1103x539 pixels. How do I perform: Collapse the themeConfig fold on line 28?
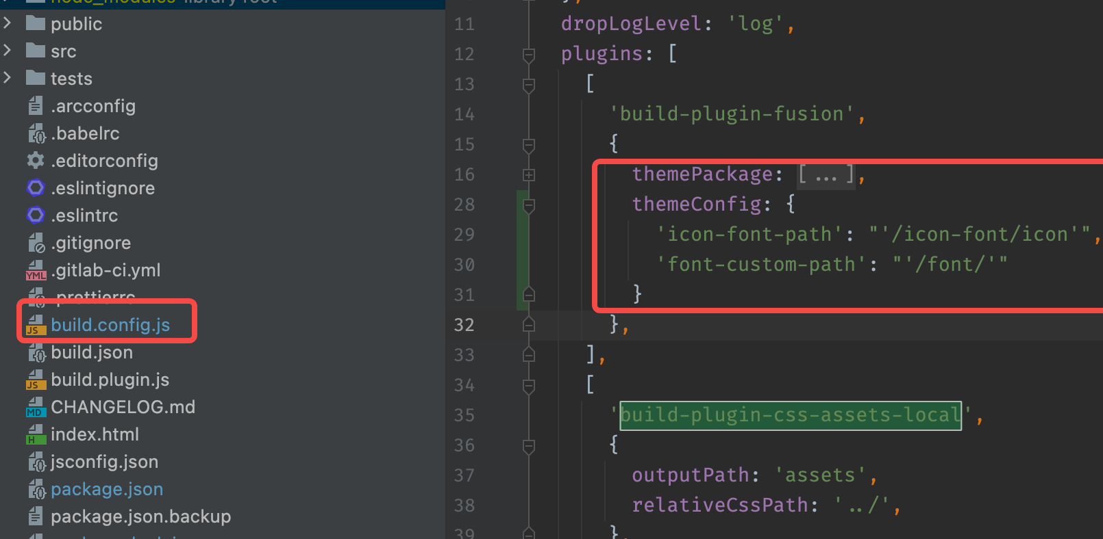tap(529, 205)
